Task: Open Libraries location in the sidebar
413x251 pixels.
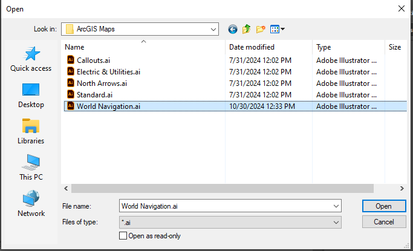Action: coord(31,131)
